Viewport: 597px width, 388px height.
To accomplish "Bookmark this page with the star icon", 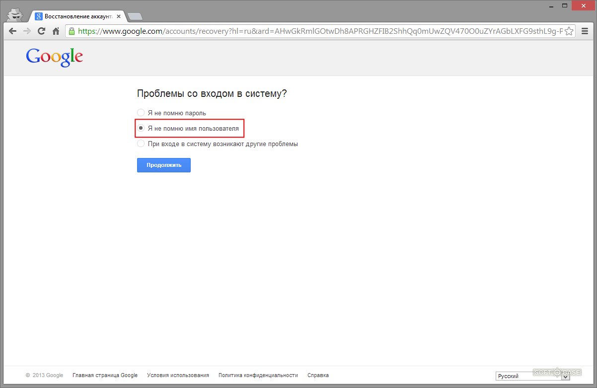I will (569, 31).
